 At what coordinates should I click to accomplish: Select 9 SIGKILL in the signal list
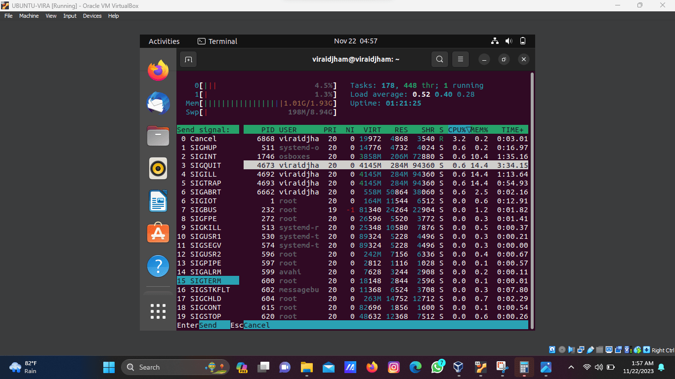208,227
